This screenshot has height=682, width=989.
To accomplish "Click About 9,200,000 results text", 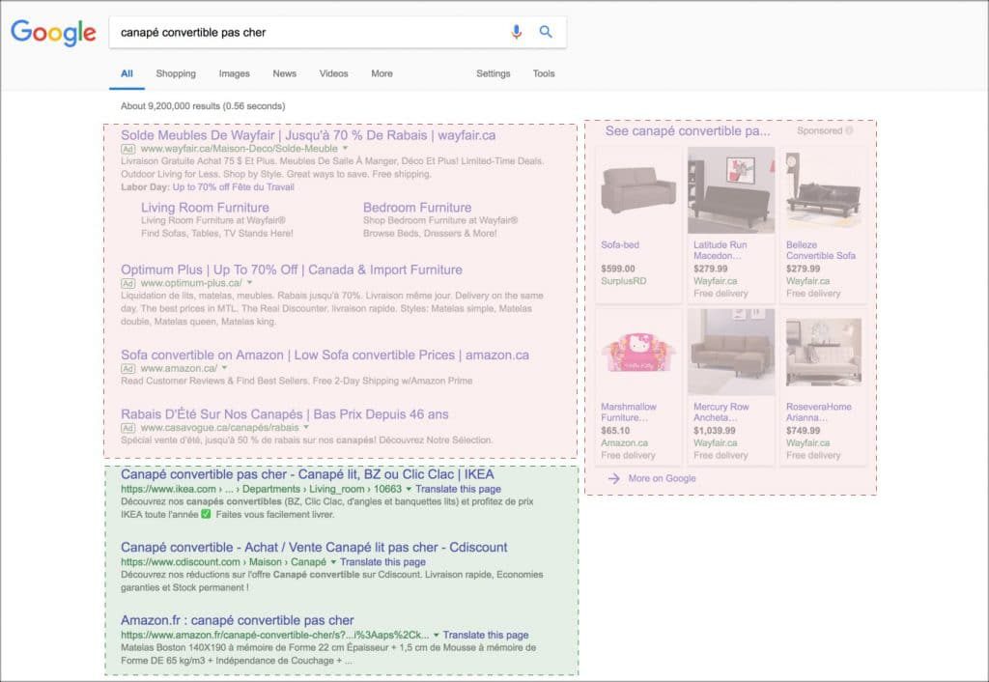I will pyautogui.click(x=203, y=106).
